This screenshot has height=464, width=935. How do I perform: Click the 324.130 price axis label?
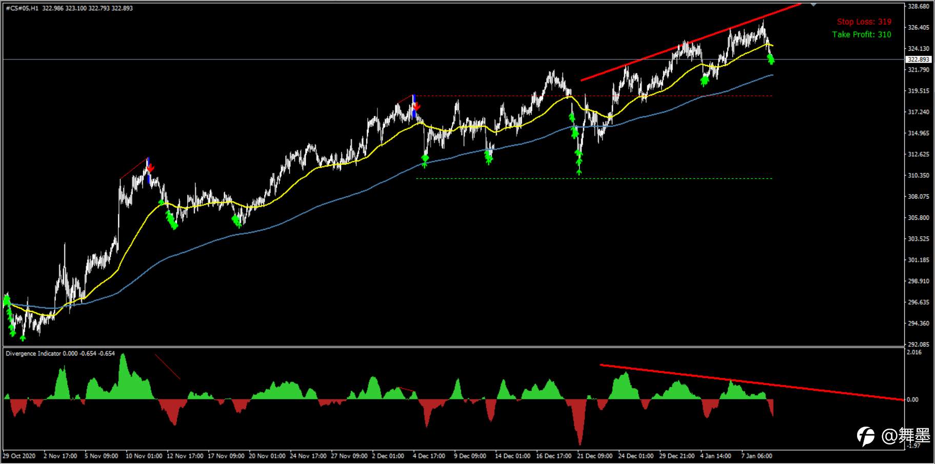tap(919, 49)
